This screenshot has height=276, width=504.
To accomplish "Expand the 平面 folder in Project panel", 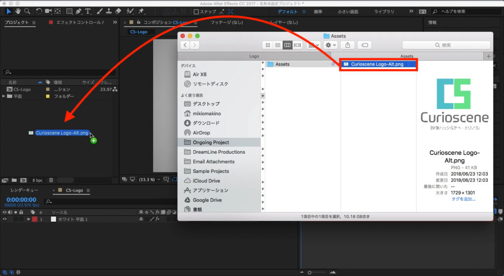I will point(4,97).
